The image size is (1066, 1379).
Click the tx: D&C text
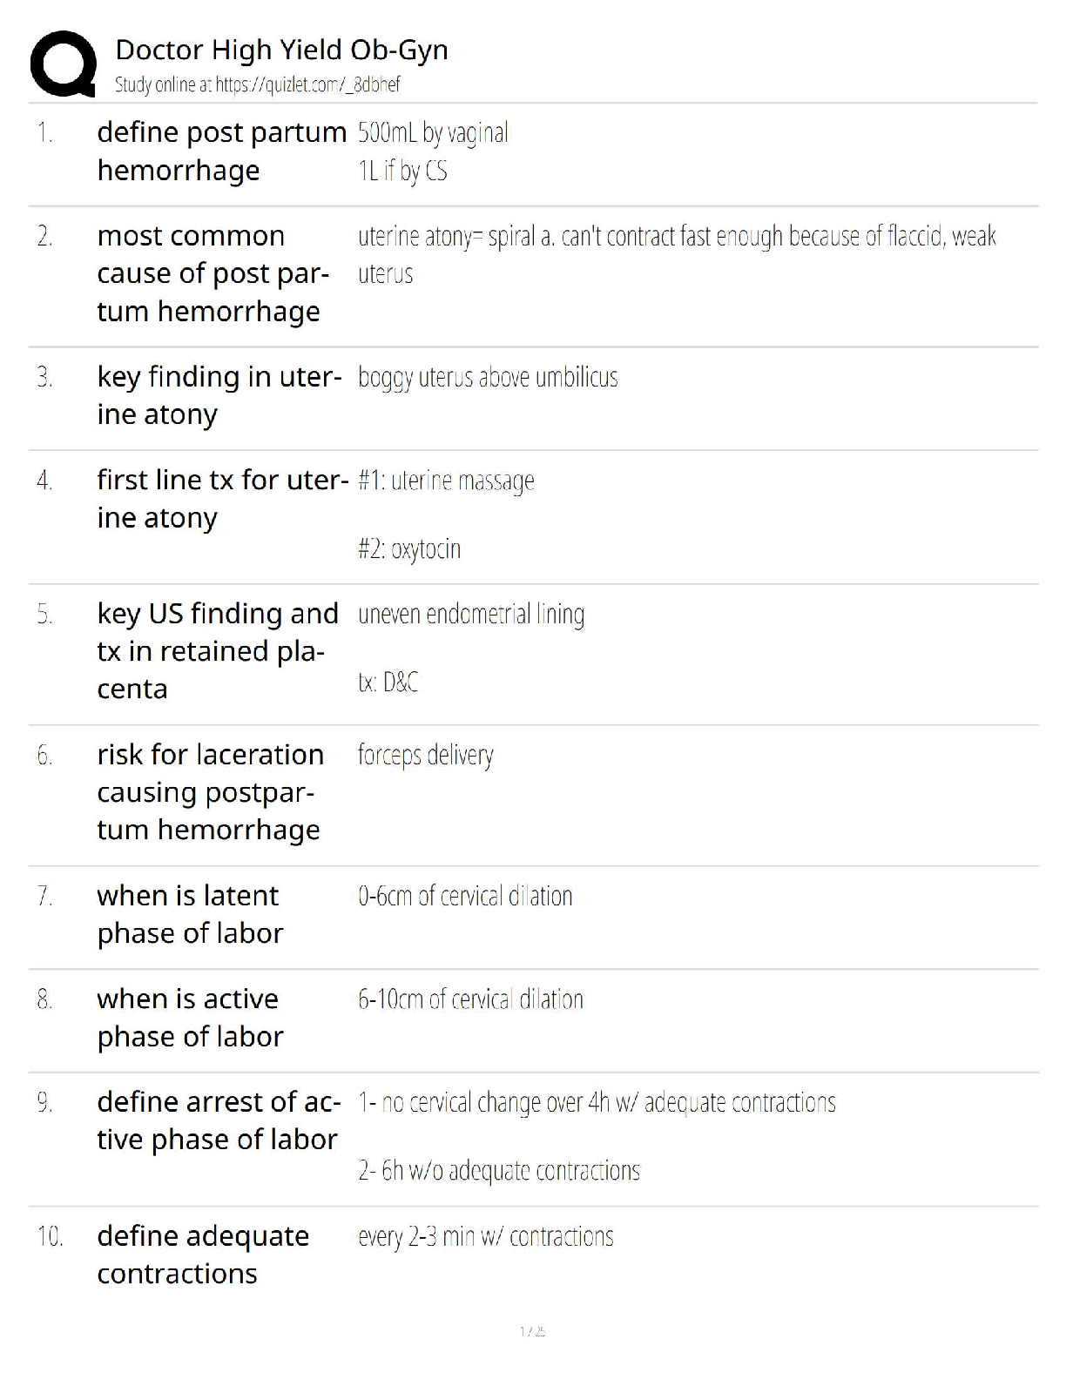point(388,683)
